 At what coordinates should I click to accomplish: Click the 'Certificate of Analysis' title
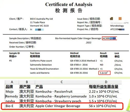69,5
